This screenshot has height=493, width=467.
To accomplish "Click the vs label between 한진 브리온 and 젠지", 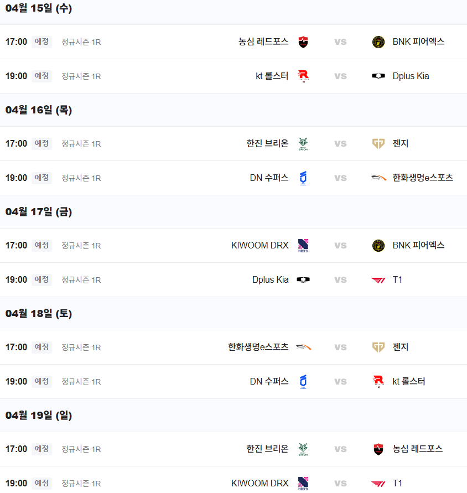I will 340,144.
